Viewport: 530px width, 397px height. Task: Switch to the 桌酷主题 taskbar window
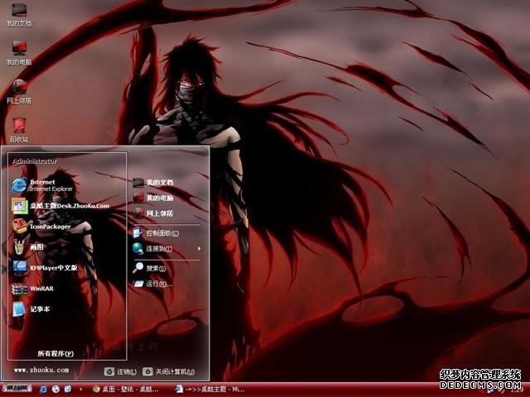(x=210, y=390)
